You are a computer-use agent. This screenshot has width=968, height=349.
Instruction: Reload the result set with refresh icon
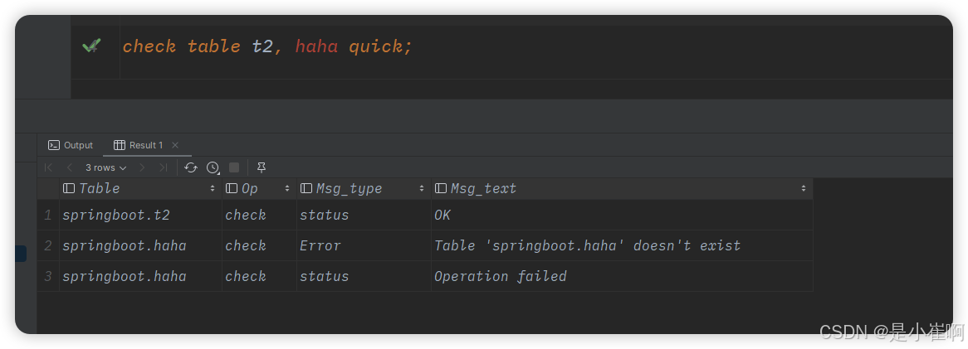click(191, 167)
